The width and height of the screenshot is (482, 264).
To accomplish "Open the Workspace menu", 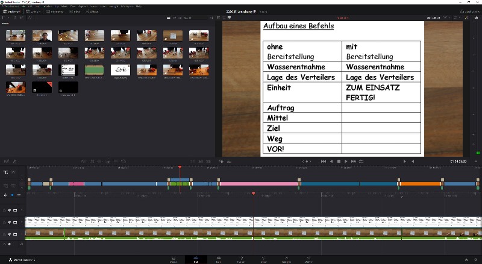I will (x=127, y=7).
